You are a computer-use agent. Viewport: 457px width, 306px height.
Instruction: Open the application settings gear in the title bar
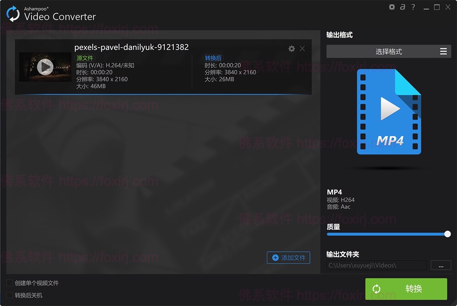coord(391,7)
